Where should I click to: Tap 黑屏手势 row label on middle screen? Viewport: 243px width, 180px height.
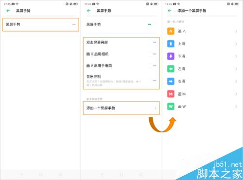pyautogui.click(x=93, y=24)
